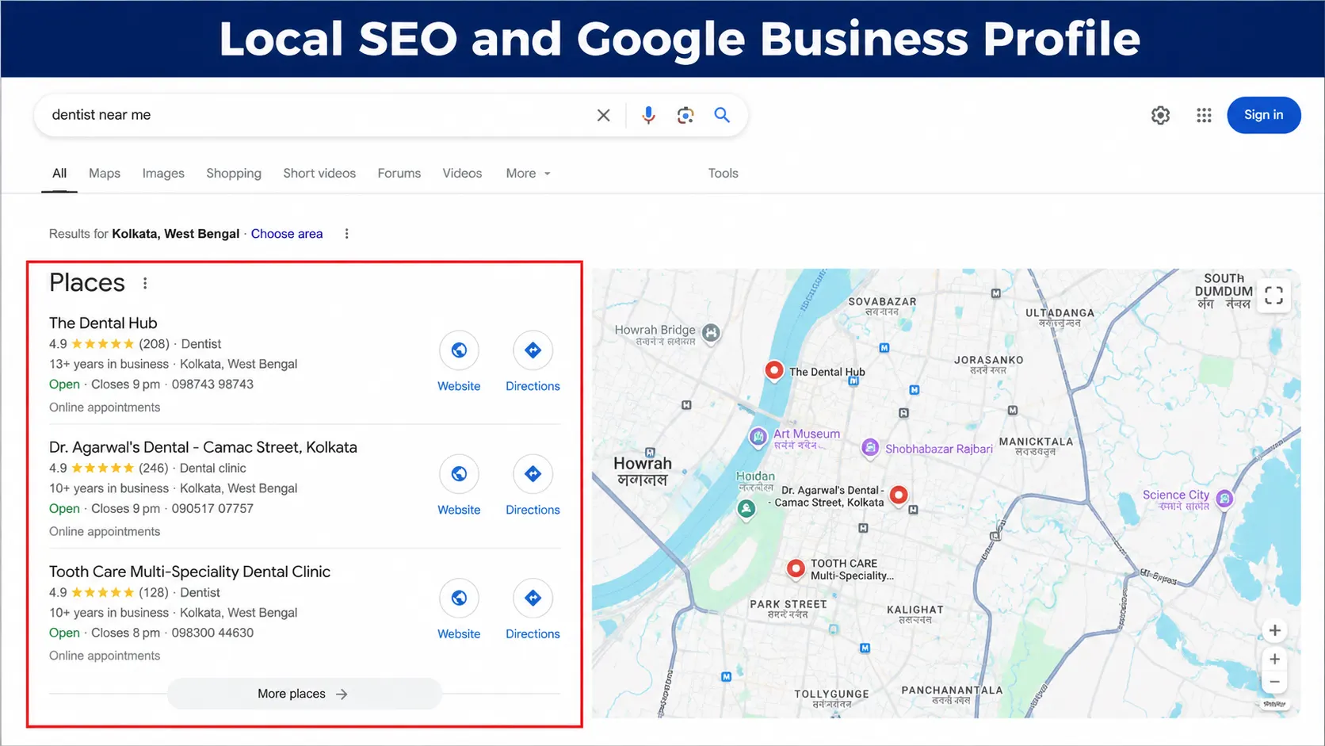Open Dr. Agarwal's Dental - Camac Street listing
This screenshot has width=1325, height=746.
tap(203, 447)
